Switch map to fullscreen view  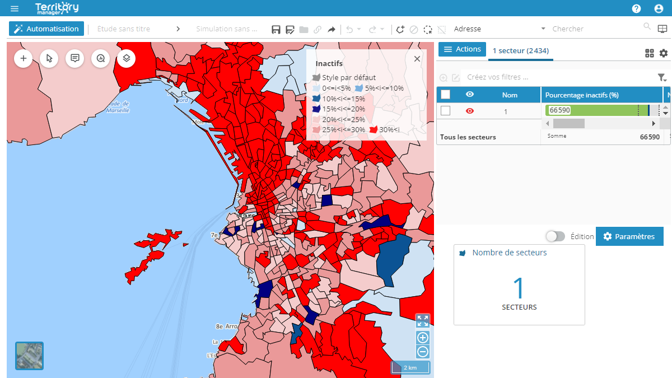423,321
